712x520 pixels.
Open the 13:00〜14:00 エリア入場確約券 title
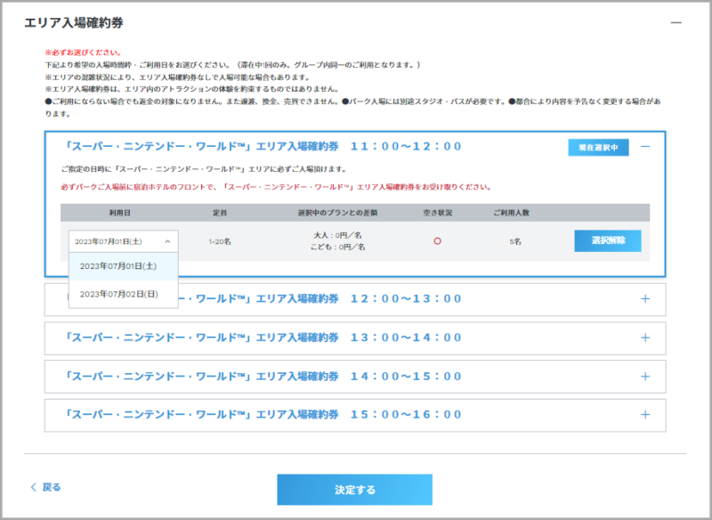pyautogui.click(x=262, y=337)
